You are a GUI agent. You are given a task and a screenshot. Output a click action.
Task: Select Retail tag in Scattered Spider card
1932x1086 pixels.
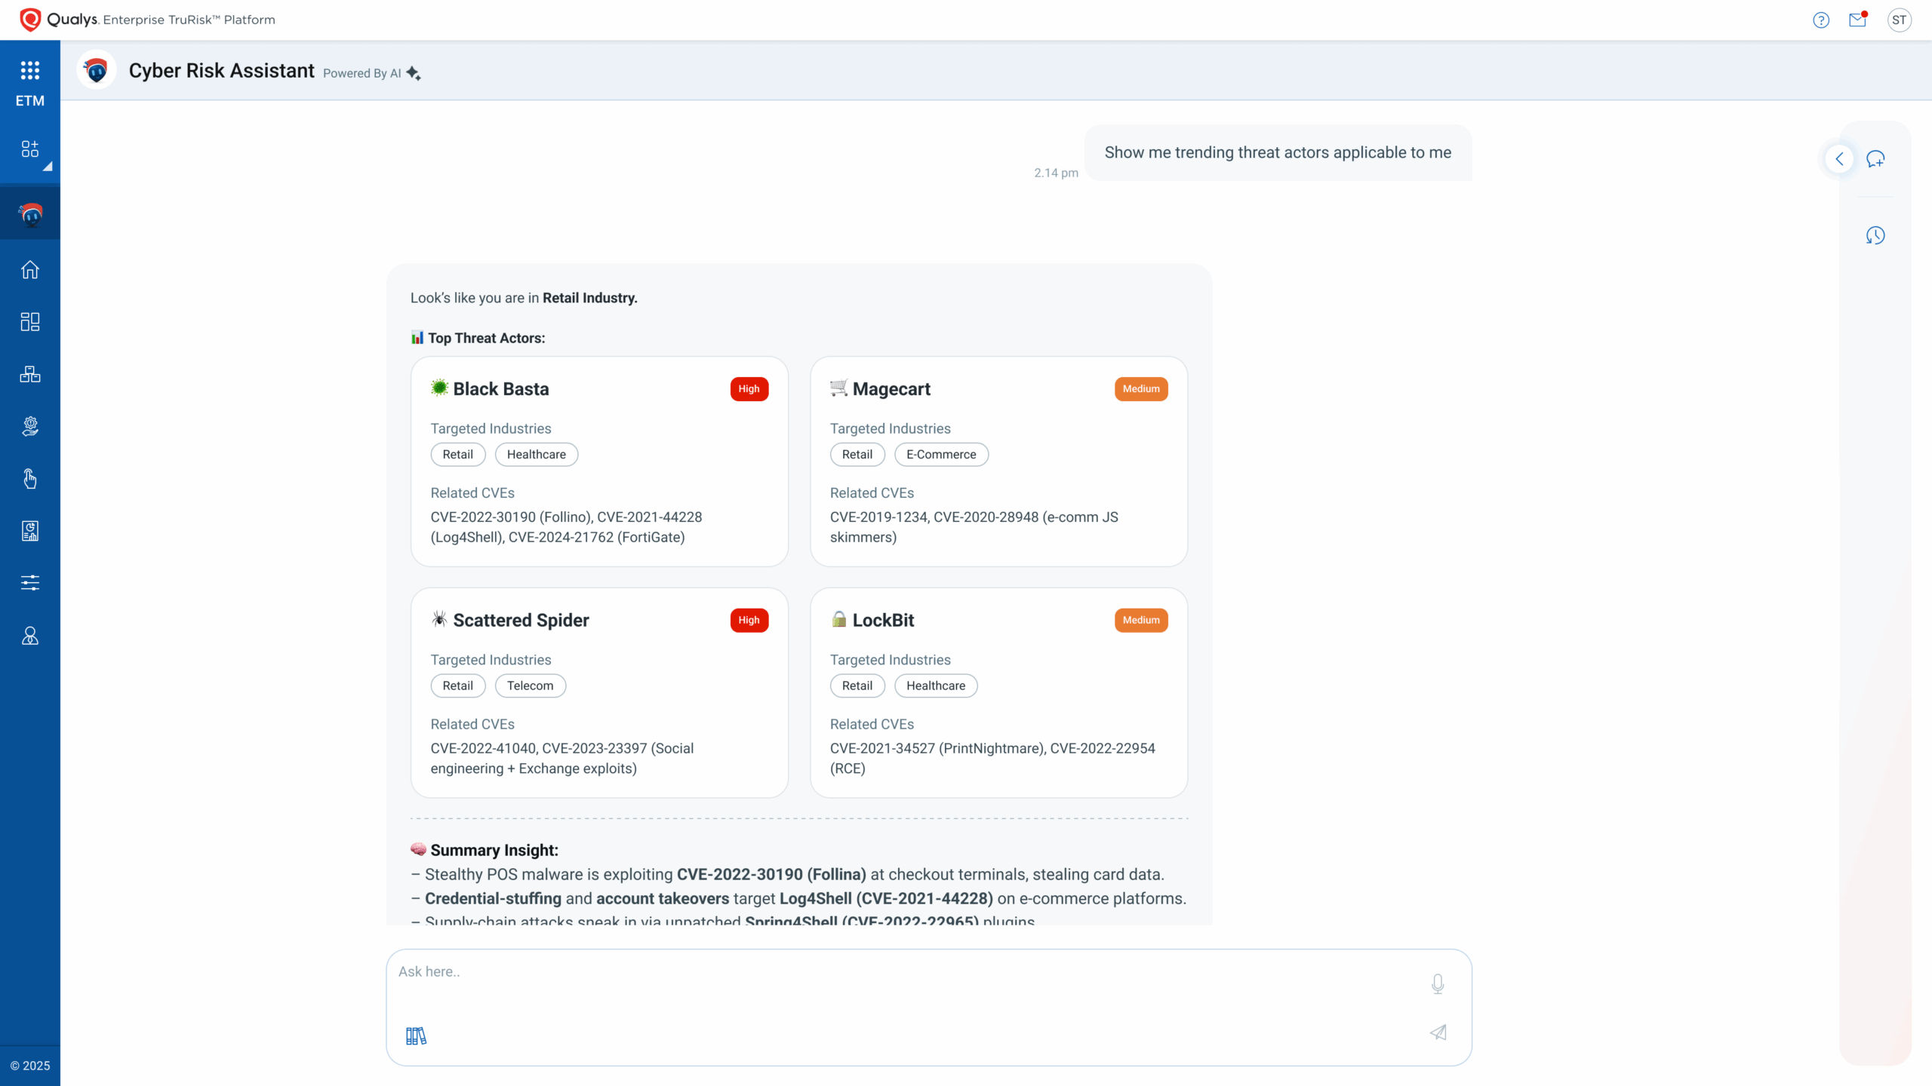[x=458, y=686]
